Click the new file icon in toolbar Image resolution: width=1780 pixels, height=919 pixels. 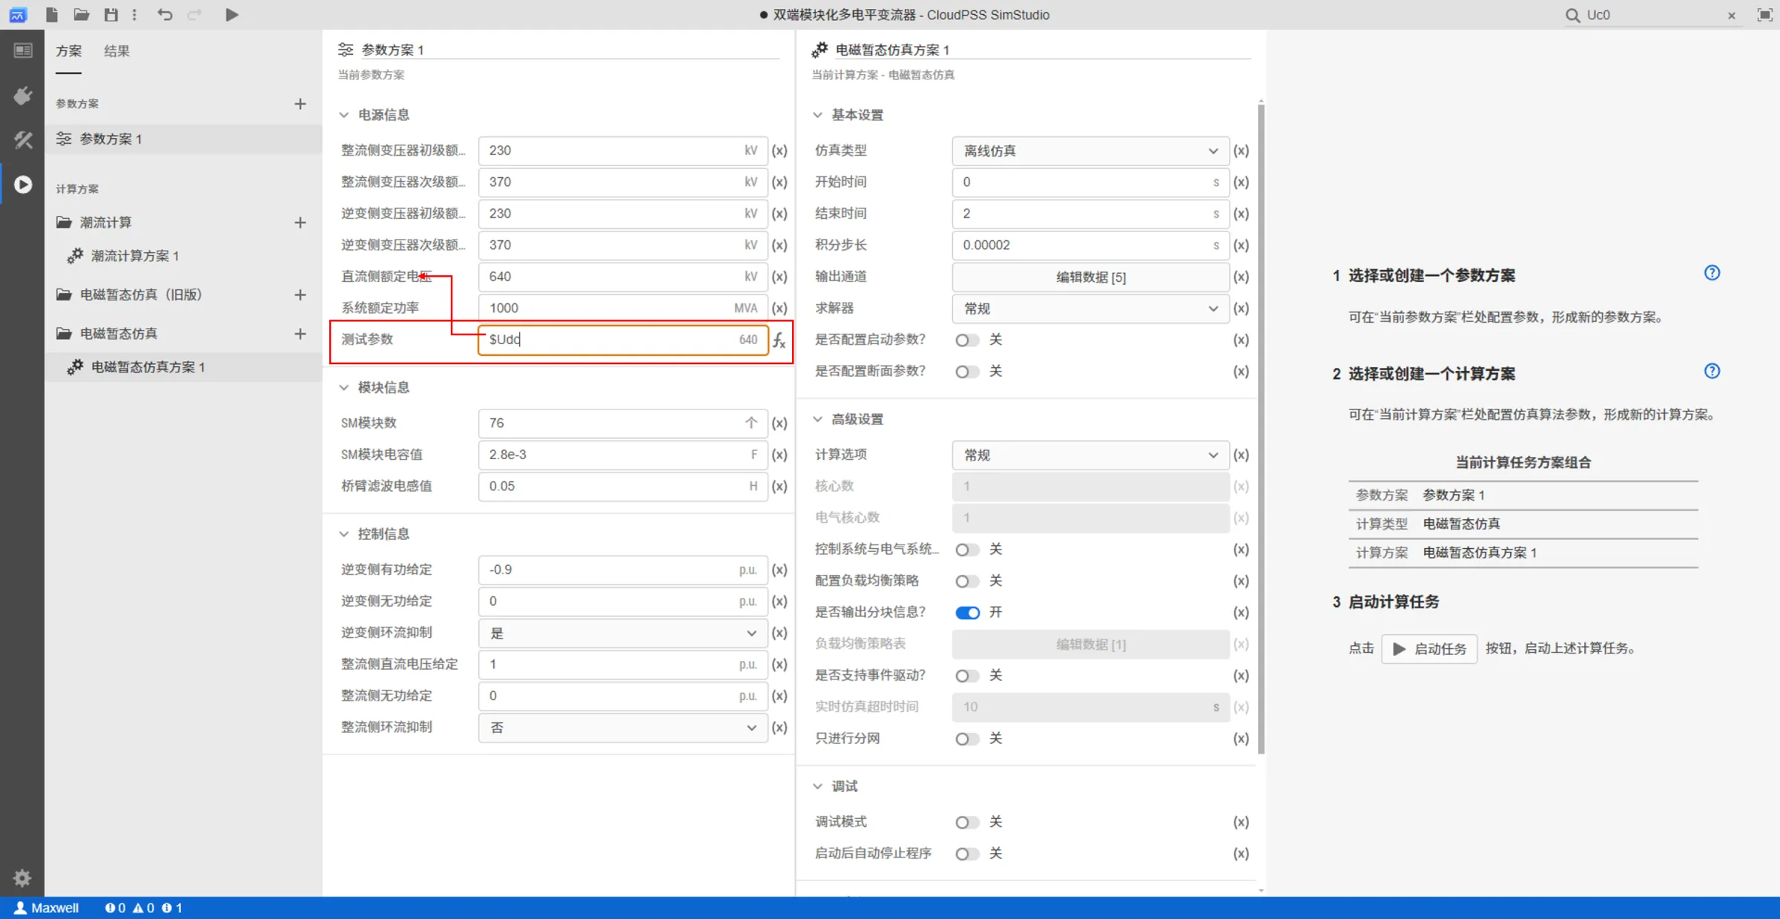click(52, 14)
